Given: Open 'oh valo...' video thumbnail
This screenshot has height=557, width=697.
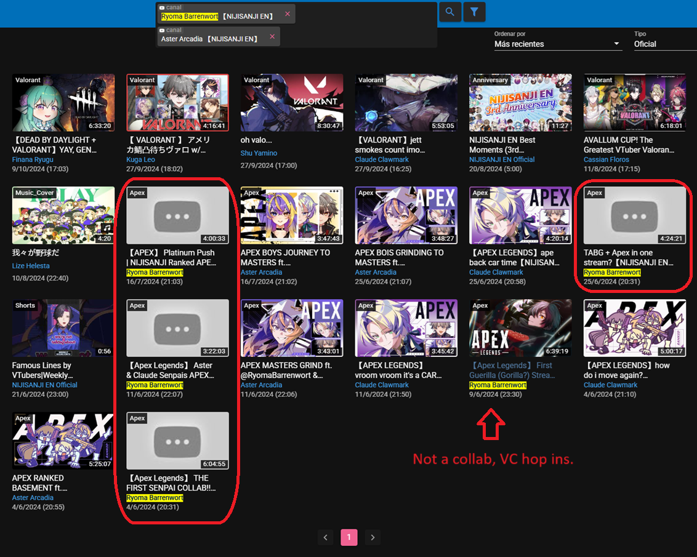Looking at the screenshot, I should coord(292,103).
